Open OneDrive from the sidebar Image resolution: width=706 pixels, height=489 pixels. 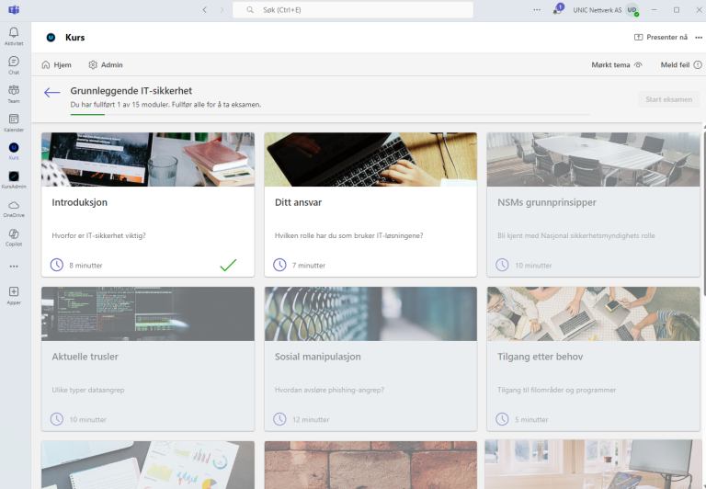click(14, 208)
